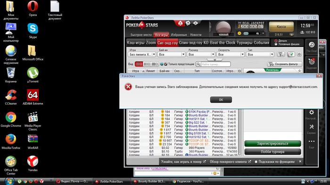Click the StarsCoin coin icon
The width and height of the screenshot is (330, 185).
(239, 33)
